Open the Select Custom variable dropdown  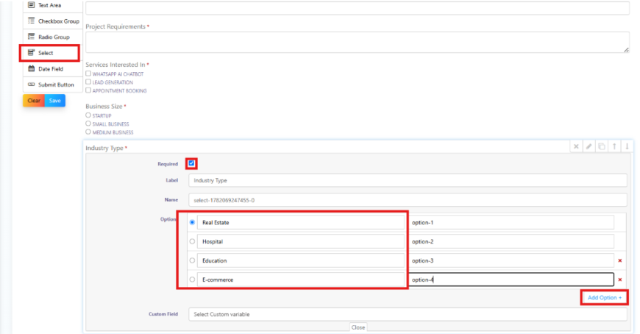(x=408, y=314)
